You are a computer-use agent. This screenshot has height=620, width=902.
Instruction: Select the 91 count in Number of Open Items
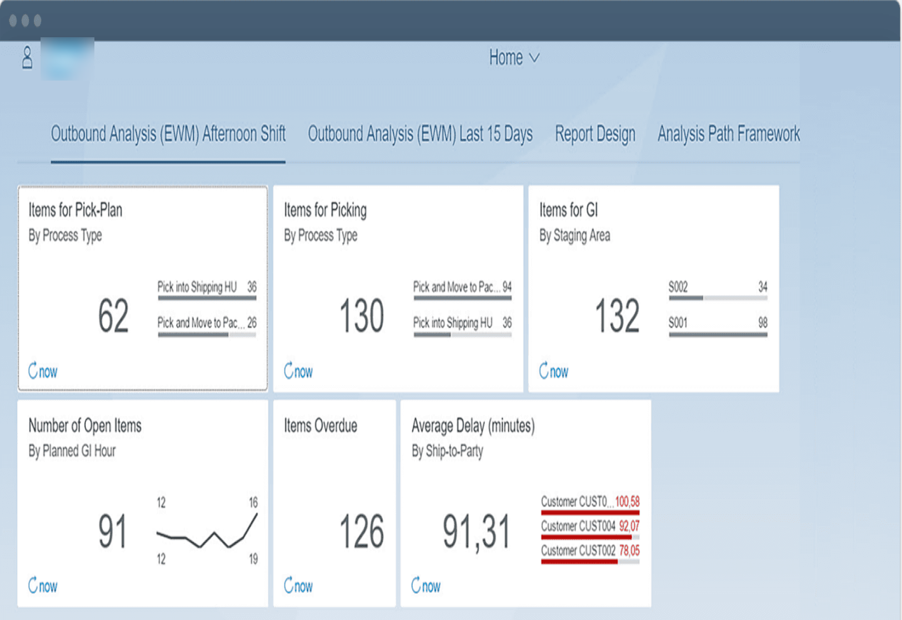coord(113,532)
